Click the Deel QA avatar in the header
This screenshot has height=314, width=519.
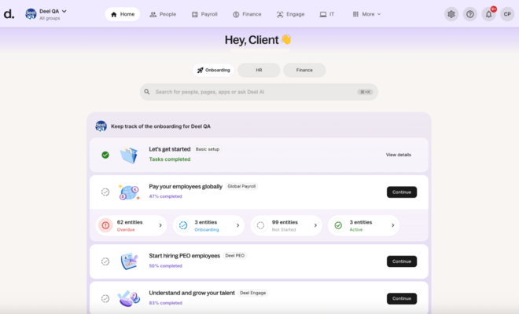pos(31,14)
